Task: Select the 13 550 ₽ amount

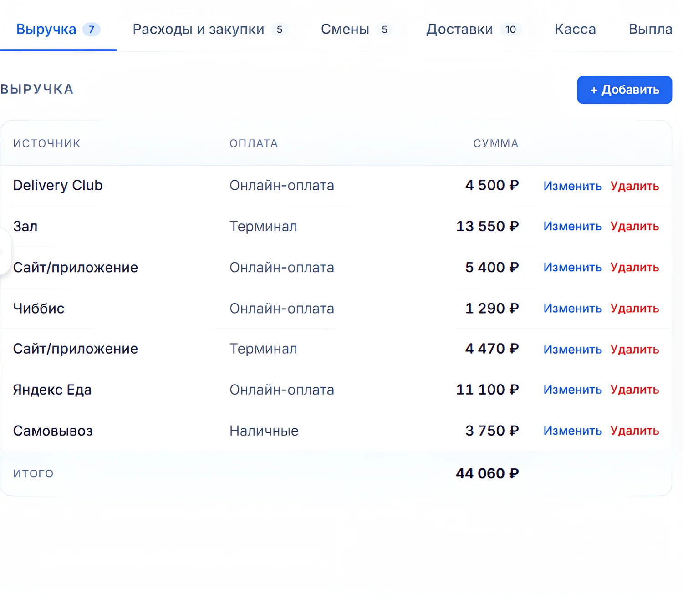Action: (487, 226)
